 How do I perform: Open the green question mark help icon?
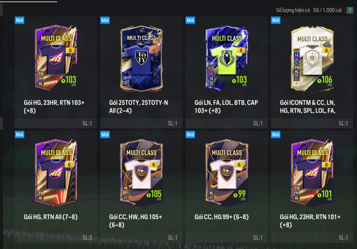pyautogui.click(x=350, y=10)
